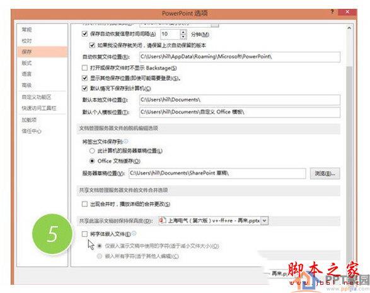Image resolution: width=370 pixels, height=293 pixels.
Task: Click the 分钟(M) label
Action: [x=200, y=34]
